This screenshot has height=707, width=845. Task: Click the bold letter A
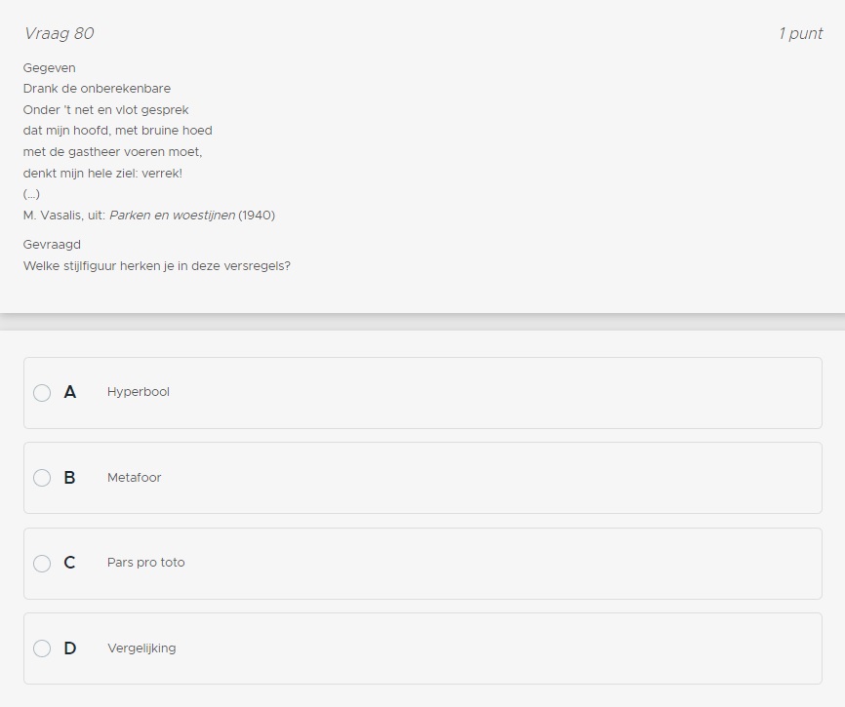pos(70,392)
